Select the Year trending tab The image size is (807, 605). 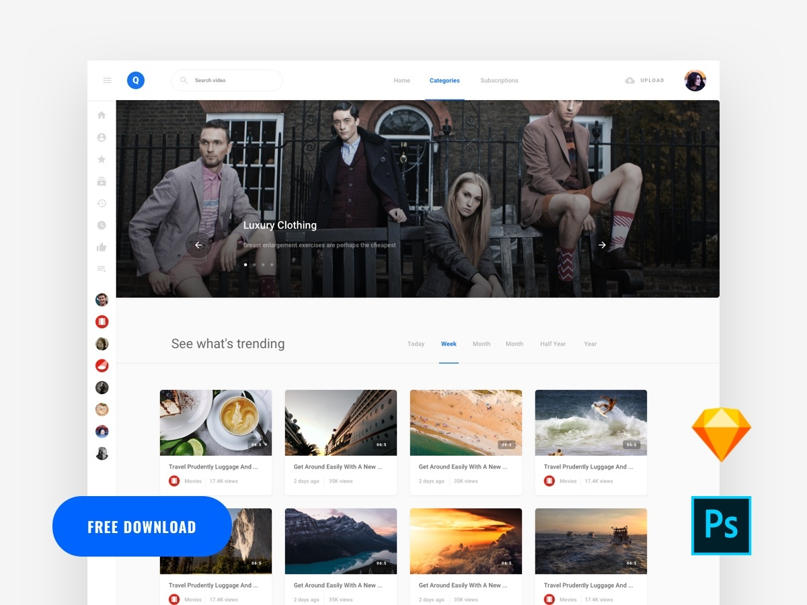point(590,344)
